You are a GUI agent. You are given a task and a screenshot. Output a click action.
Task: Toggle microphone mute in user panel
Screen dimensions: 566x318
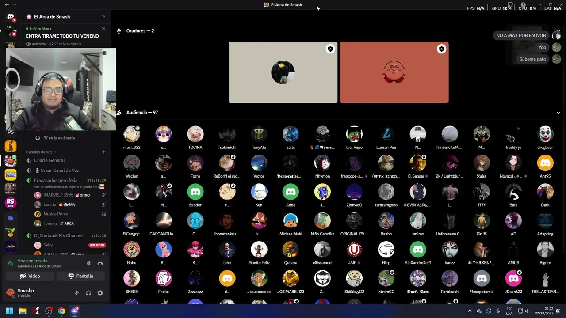(76, 293)
